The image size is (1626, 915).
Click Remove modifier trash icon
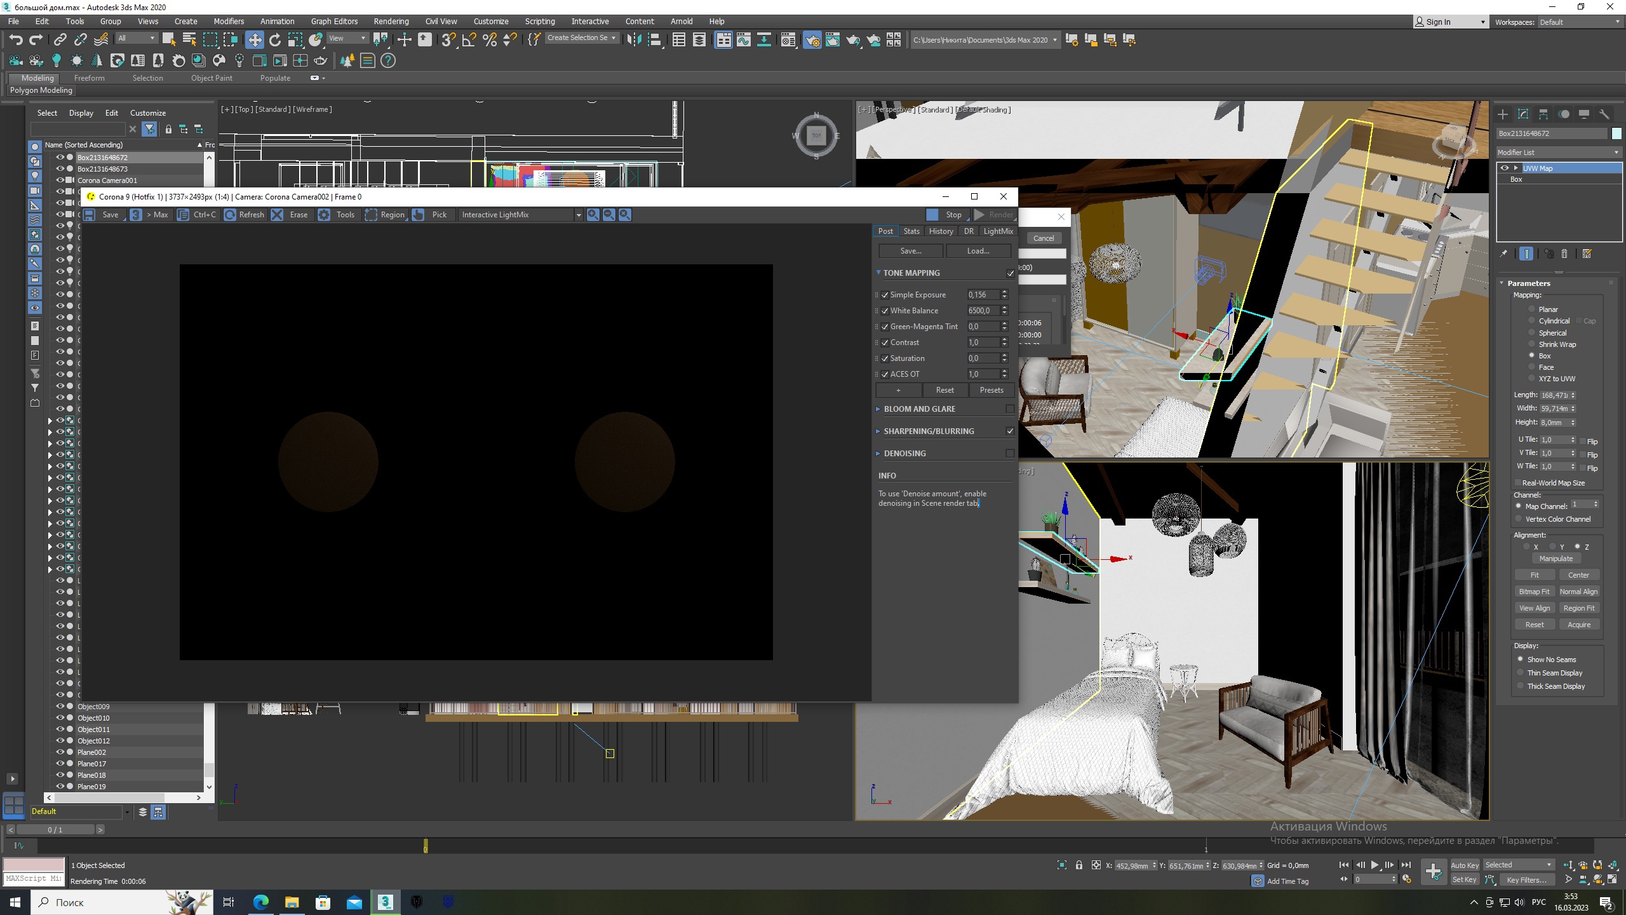(1564, 254)
